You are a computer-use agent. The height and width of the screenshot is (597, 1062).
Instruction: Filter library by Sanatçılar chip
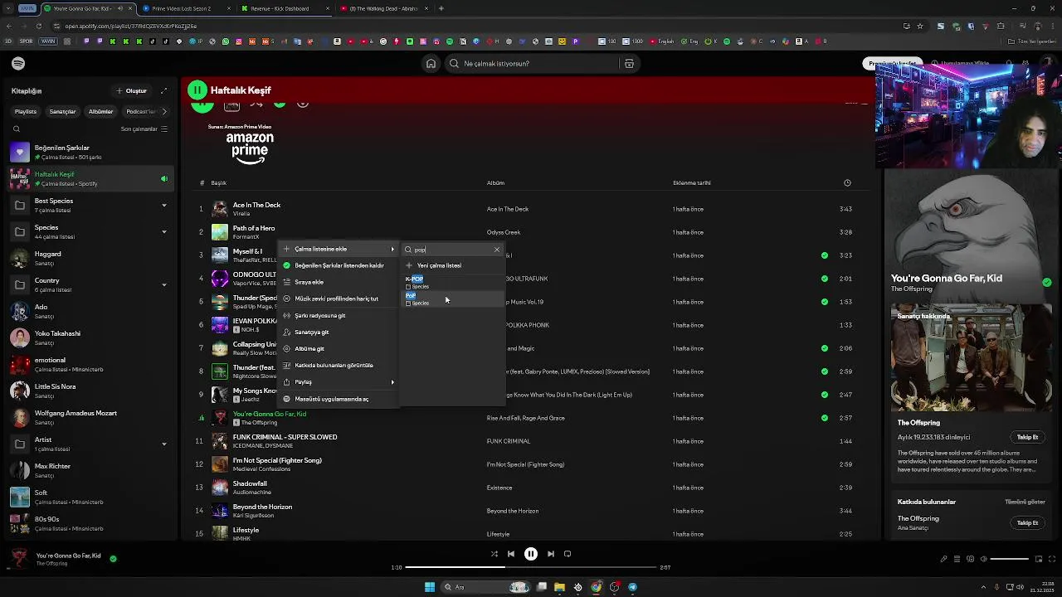62,111
